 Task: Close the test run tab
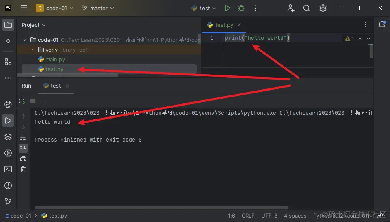pos(67,86)
